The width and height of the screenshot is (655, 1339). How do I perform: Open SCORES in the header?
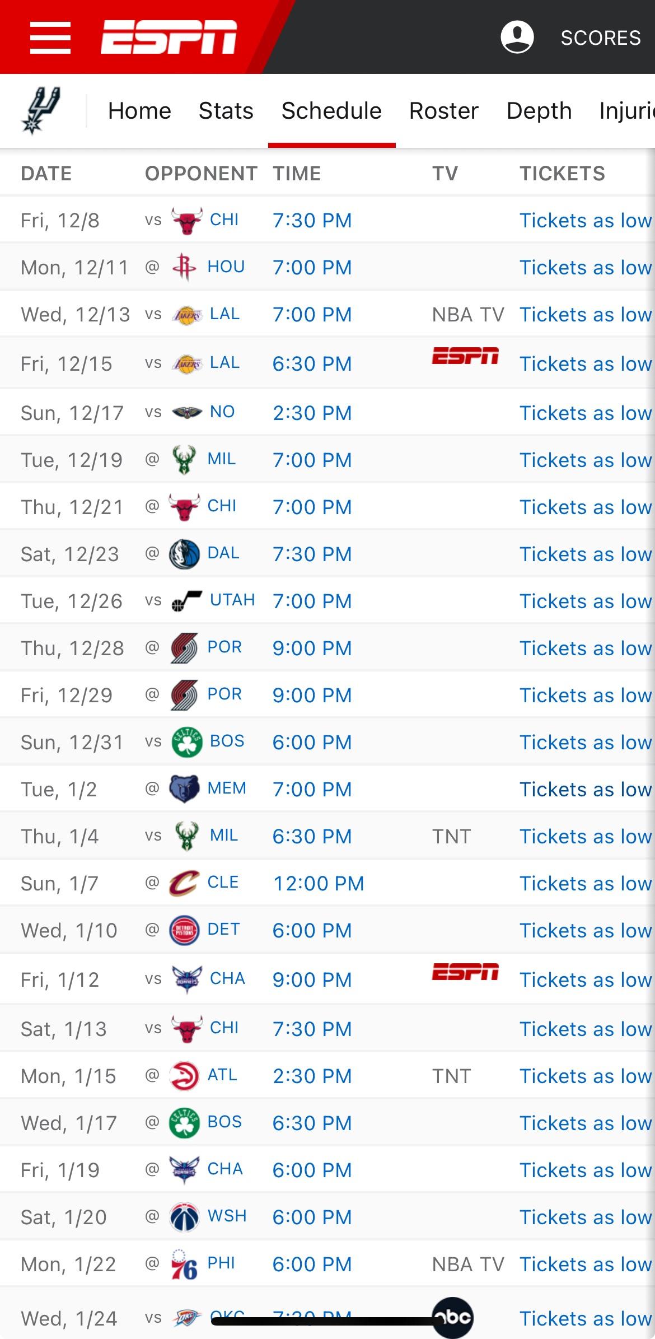600,38
